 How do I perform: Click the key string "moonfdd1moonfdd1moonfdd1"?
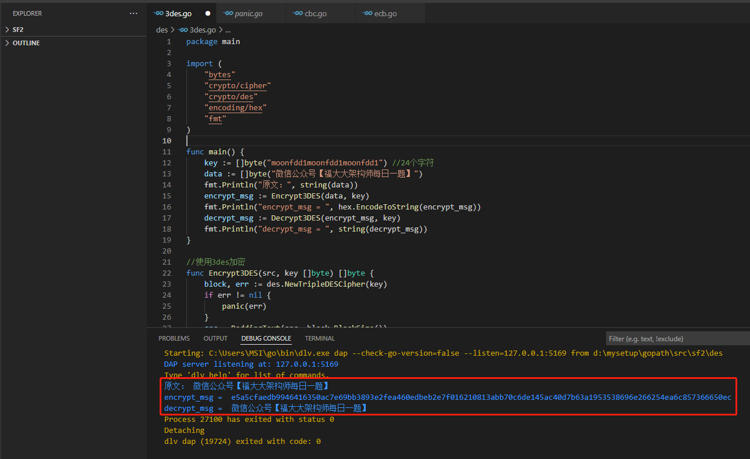327,163
